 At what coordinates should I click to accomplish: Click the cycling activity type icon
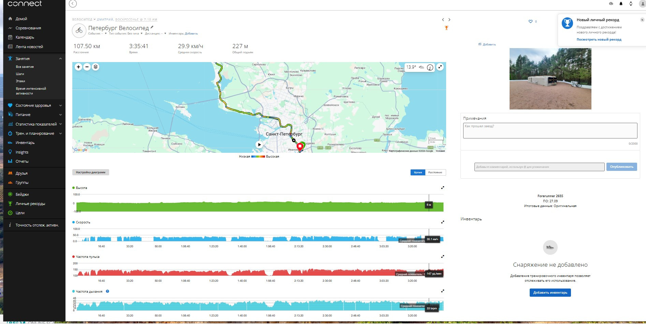pos(79,30)
